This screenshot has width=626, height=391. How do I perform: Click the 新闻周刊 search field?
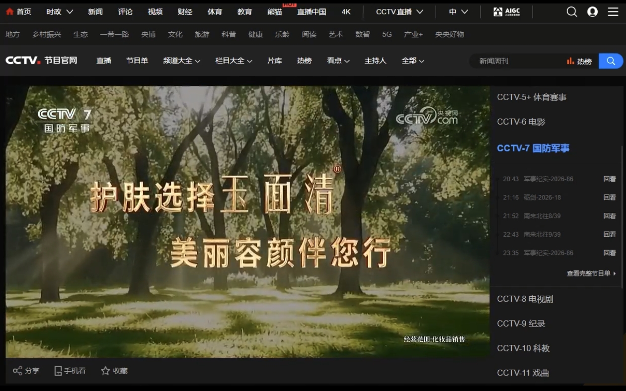pyautogui.click(x=517, y=61)
